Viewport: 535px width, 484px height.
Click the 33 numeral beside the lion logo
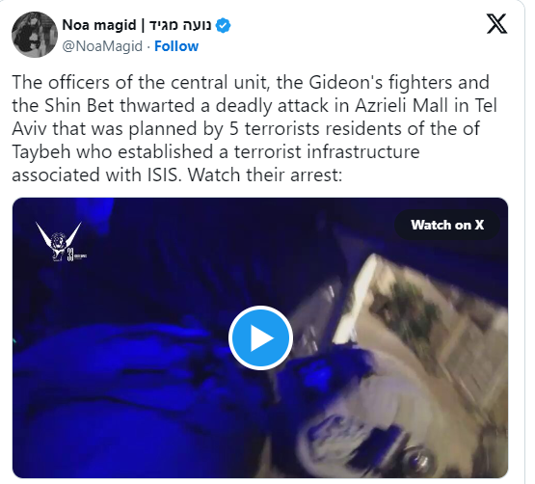coord(70,255)
